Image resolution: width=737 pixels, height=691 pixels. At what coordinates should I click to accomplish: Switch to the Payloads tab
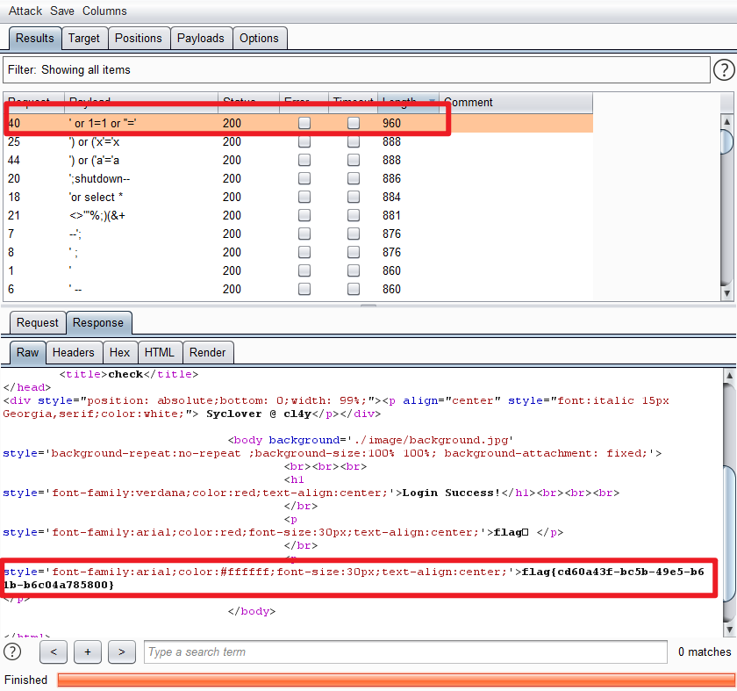201,38
